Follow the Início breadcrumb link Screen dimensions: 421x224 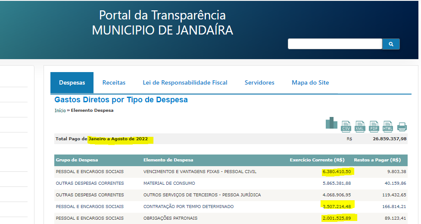coord(60,110)
